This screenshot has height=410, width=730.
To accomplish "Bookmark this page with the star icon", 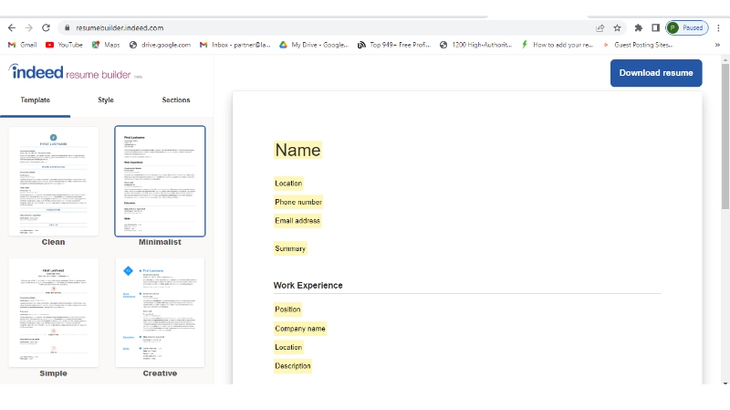I will [x=618, y=28].
